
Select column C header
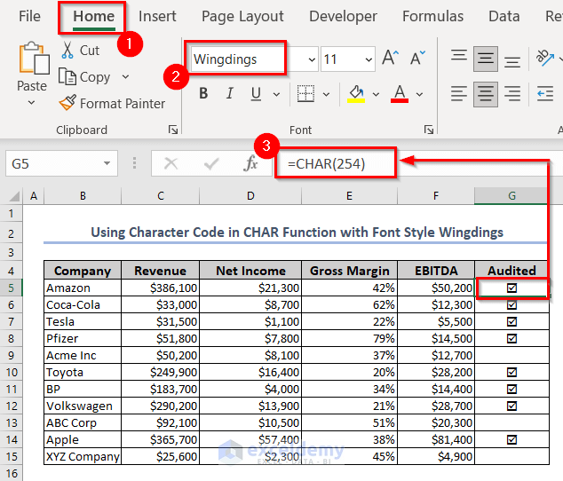tap(160, 196)
